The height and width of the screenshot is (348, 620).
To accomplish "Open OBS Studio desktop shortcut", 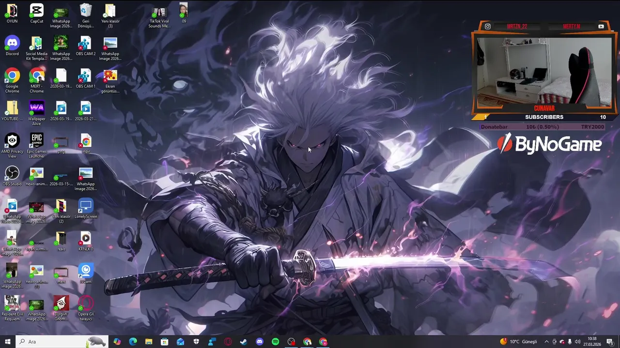I will (x=12, y=176).
